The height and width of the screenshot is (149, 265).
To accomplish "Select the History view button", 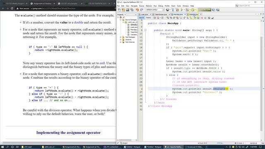I will 148,18.
